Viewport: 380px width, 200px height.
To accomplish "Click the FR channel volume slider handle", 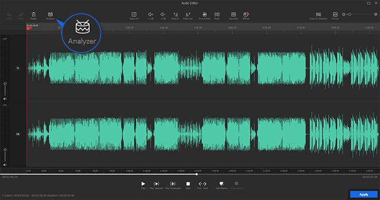I will coord(5,150).
